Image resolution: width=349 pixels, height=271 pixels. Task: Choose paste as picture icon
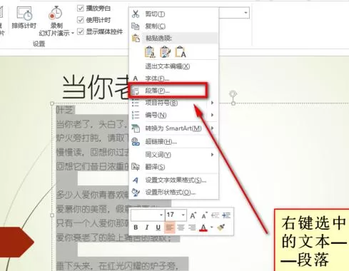point(165,52)
